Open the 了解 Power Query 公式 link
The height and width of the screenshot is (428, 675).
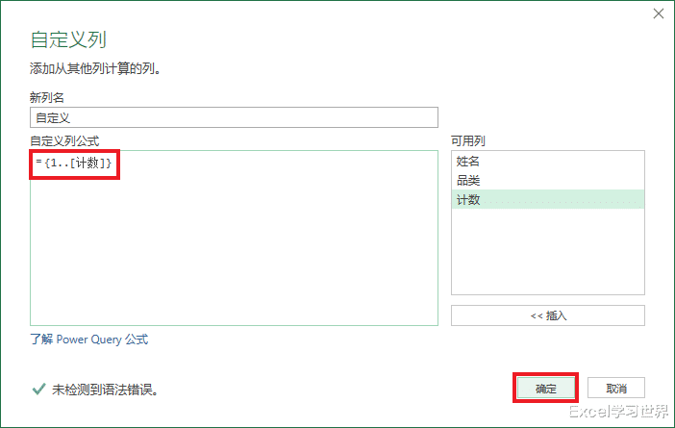click(x=89, y=340)
